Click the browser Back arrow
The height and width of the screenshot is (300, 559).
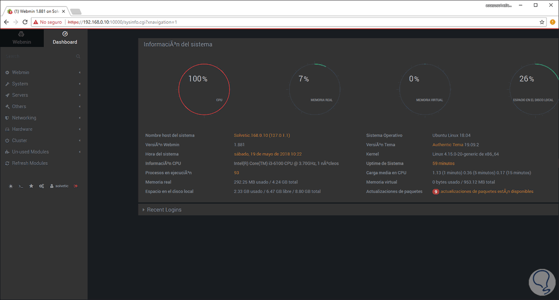[6, 22]
